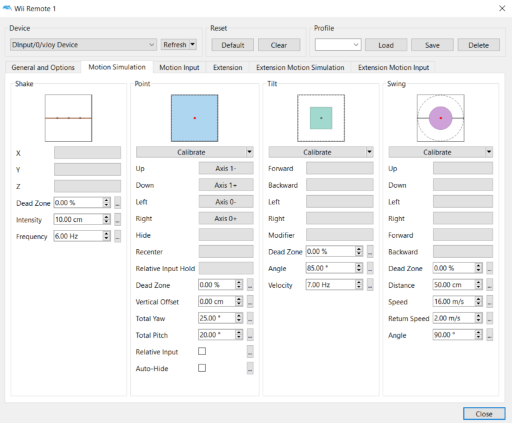Click the Swing Speed stepper arrows

[x=479, y=301]
